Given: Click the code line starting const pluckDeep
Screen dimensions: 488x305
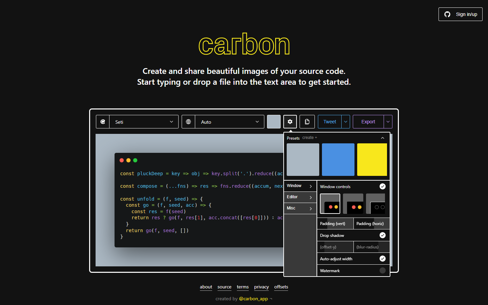Looking at the screenshot, I should 201,174.
